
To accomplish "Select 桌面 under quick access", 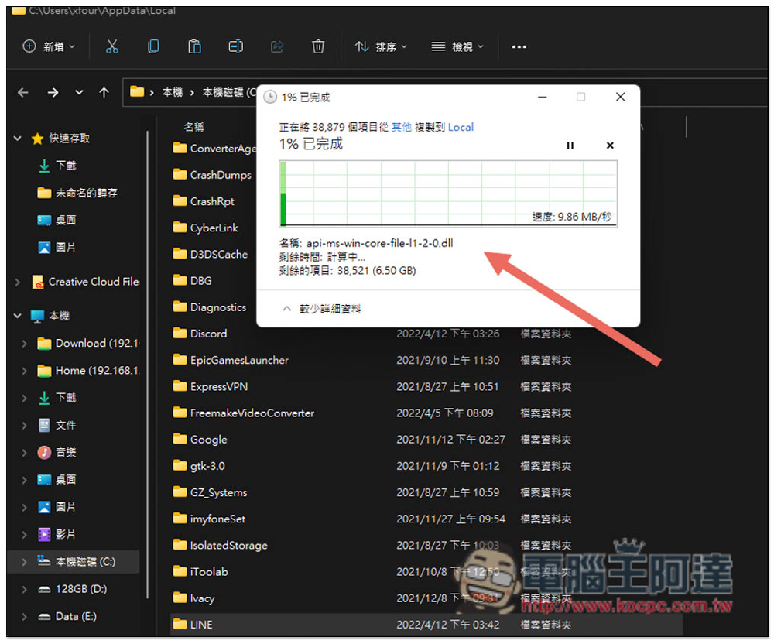I will pos(57,220).
